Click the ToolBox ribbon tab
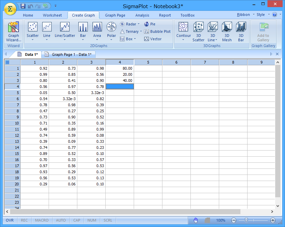285x227 pixels. click(187, 15)
